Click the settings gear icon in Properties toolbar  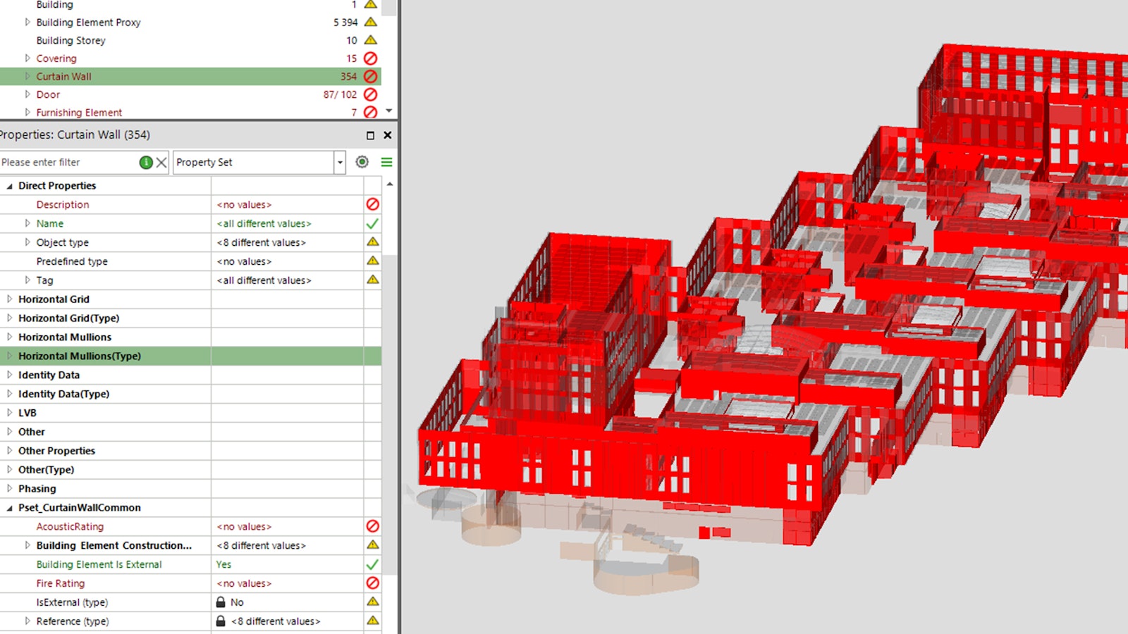click(362, 162)
